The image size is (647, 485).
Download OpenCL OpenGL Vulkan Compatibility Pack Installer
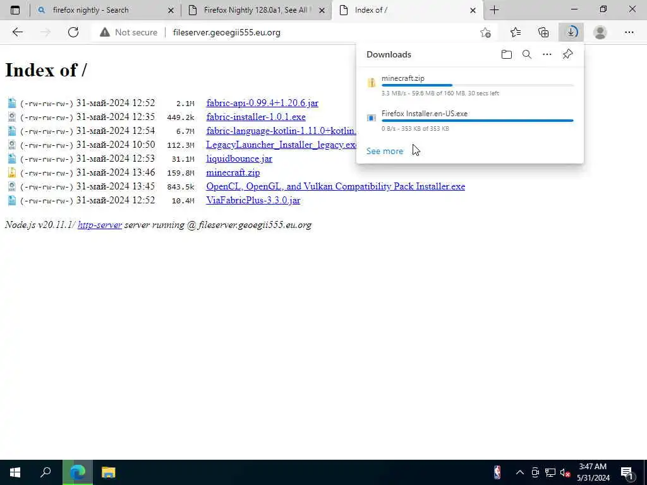click(x=336, y=186)
